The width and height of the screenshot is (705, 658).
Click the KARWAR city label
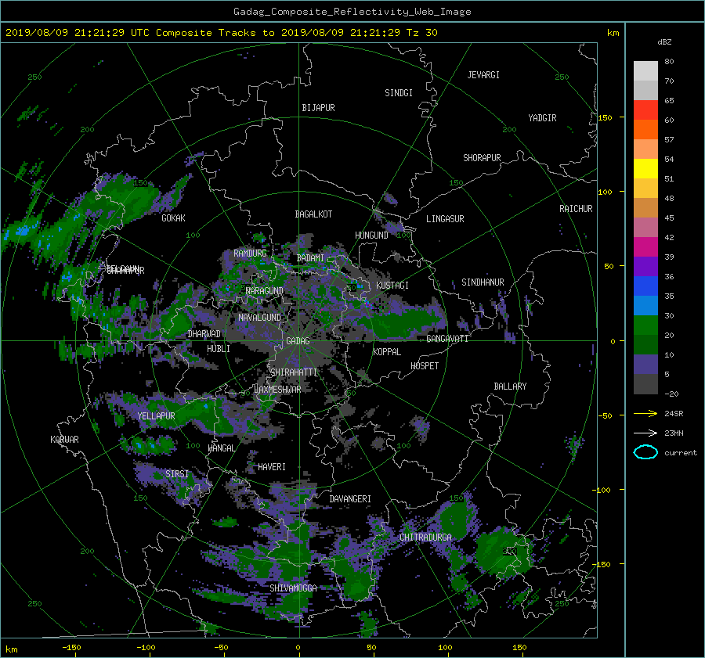[64, 440]
